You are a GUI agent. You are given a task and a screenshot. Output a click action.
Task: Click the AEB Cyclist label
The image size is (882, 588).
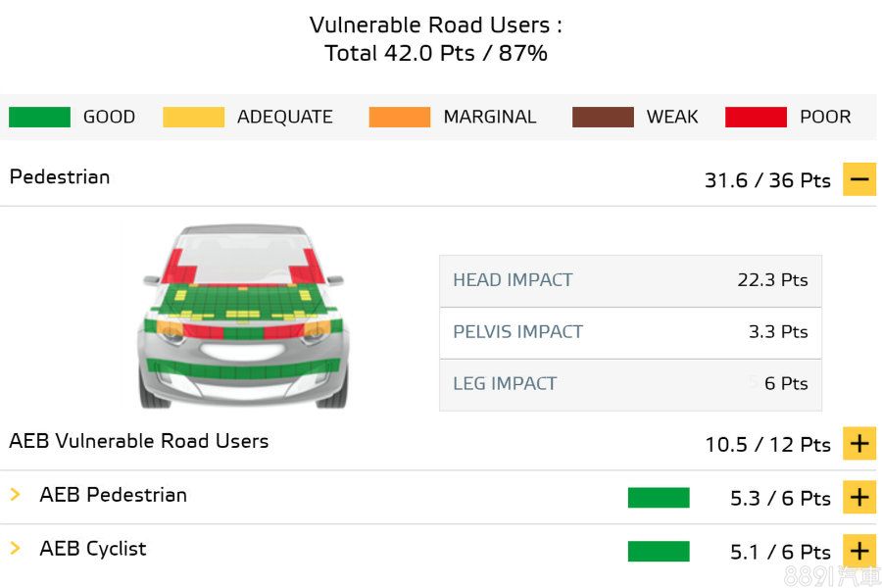pos(93,549)
